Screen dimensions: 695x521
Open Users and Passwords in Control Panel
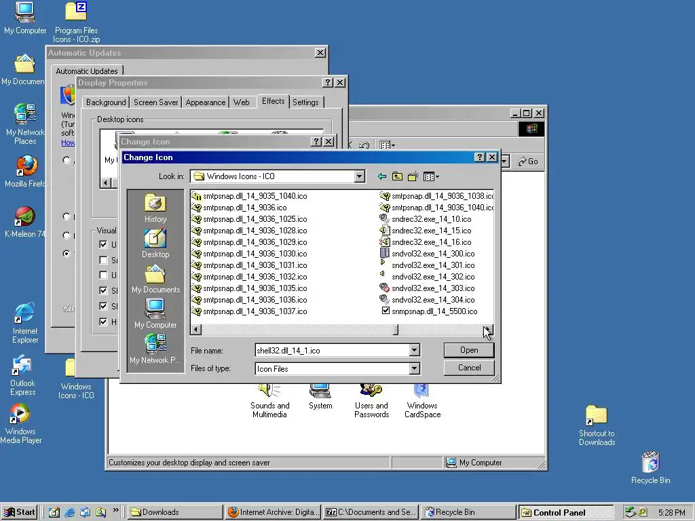(371, 402)
